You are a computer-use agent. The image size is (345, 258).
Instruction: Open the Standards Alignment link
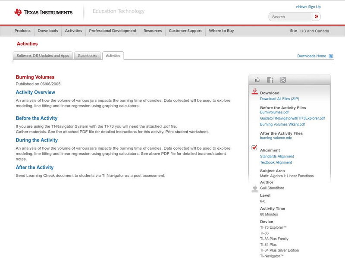coord(277,157)
